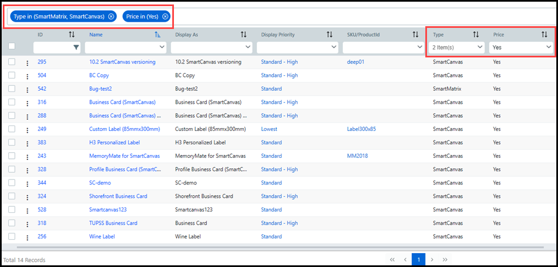The width and height of the screenshot is (558, 267).
Task: Check the box for BC Copy row
Action: coord(12,75)
